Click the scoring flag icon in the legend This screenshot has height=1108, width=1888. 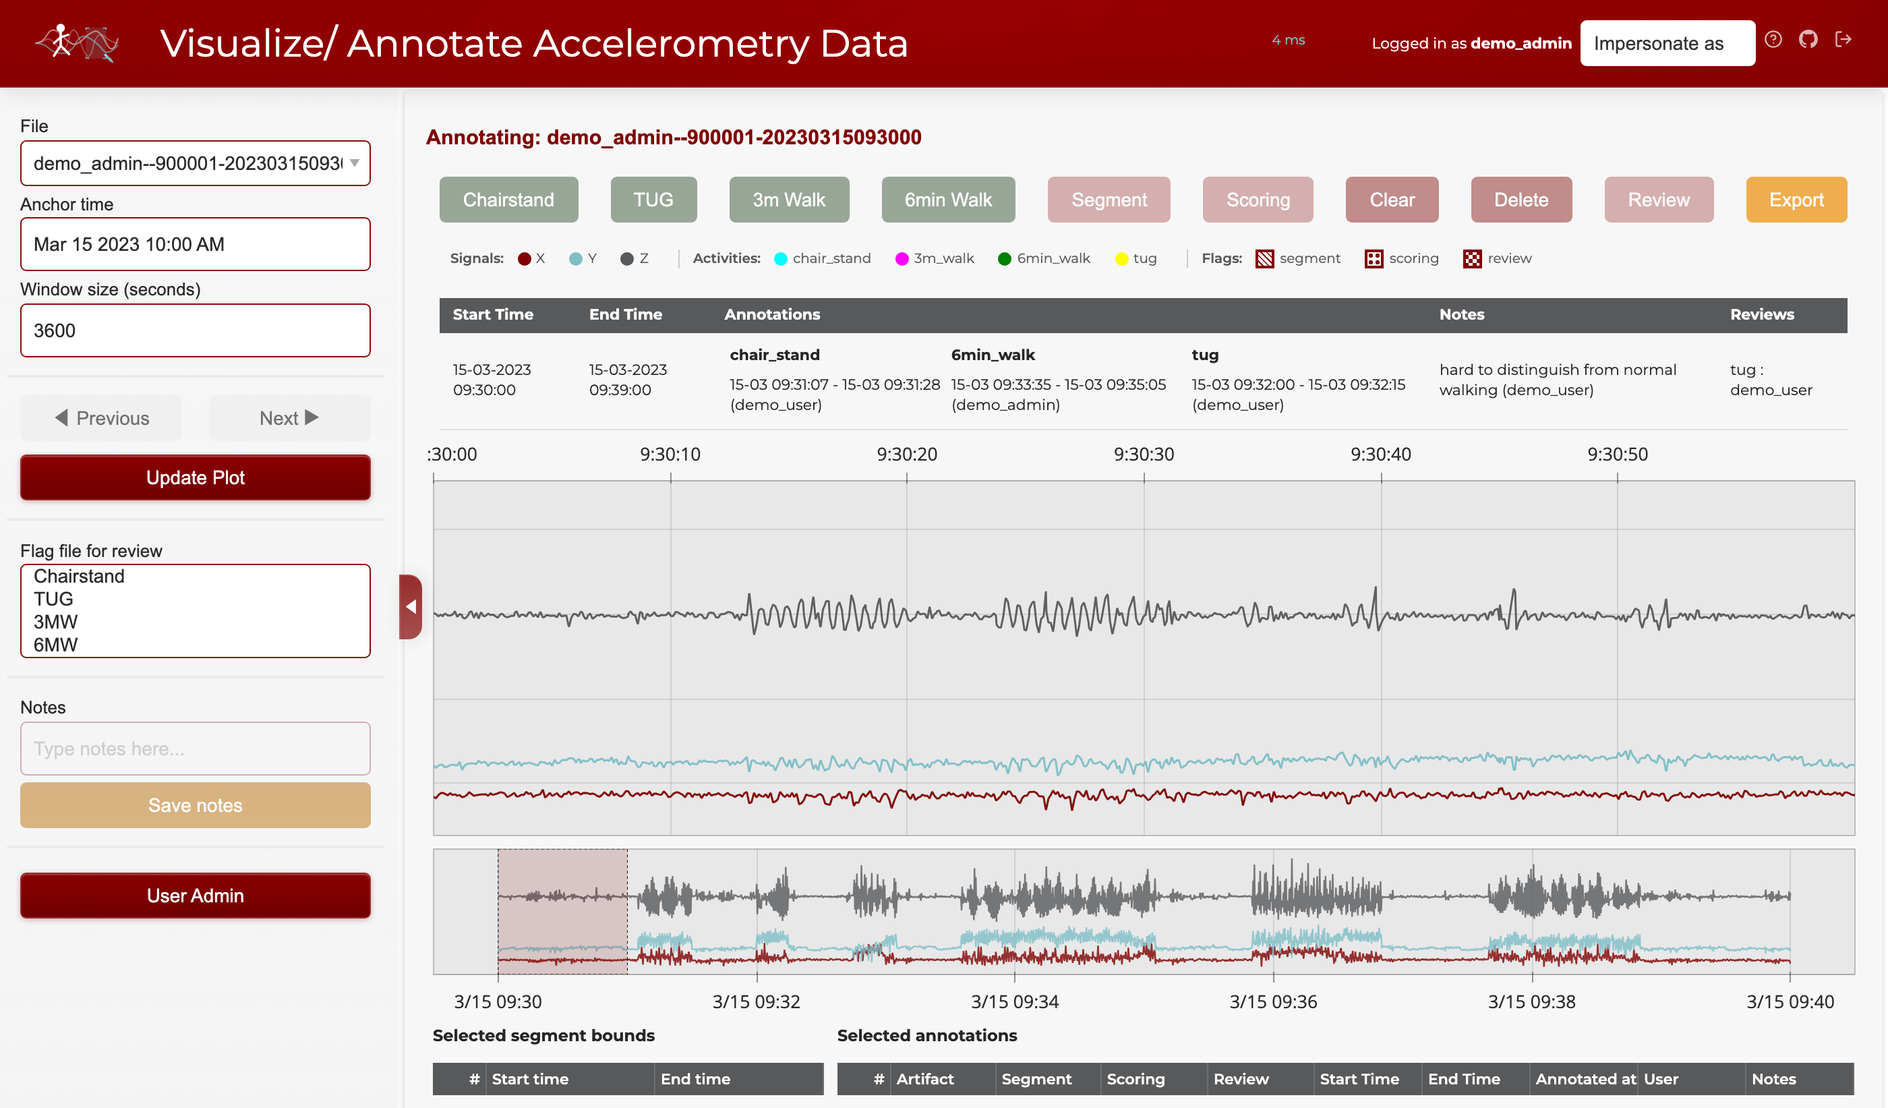(x=1374, y=258)
